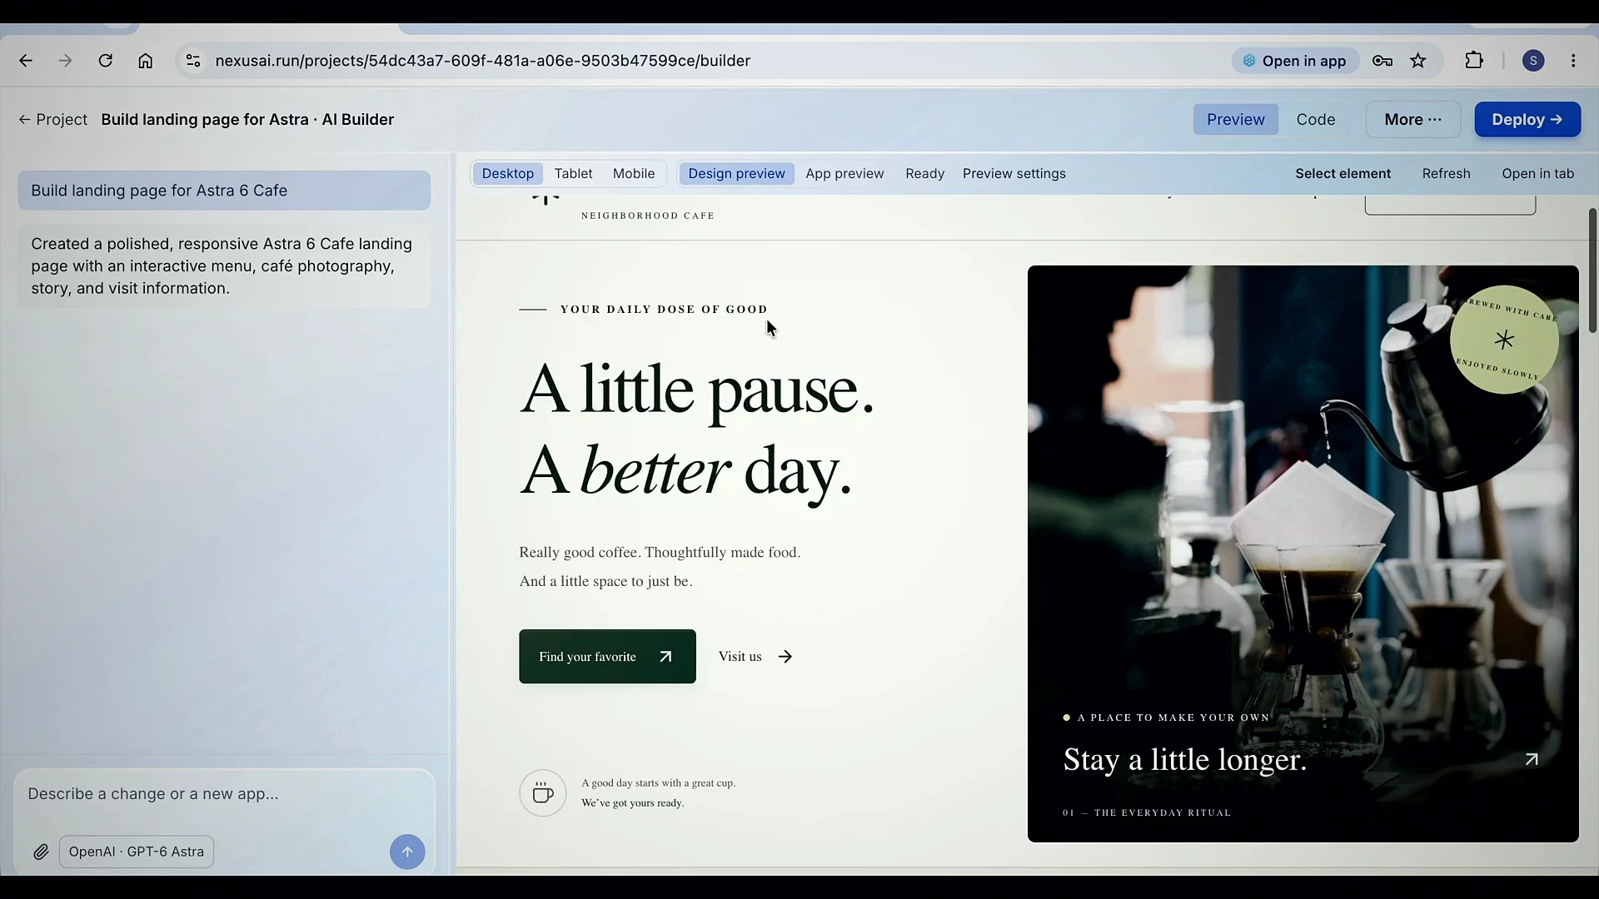Click The Everyday Ritual caption
Viewport: 1599px width, 899px height.
[1147, 813]
